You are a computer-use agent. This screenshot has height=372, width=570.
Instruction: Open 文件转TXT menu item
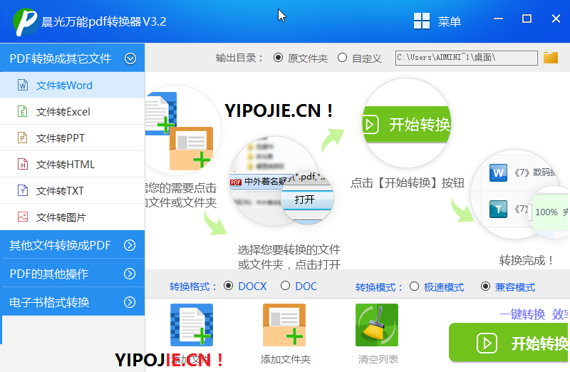click(x=73, y=190)
